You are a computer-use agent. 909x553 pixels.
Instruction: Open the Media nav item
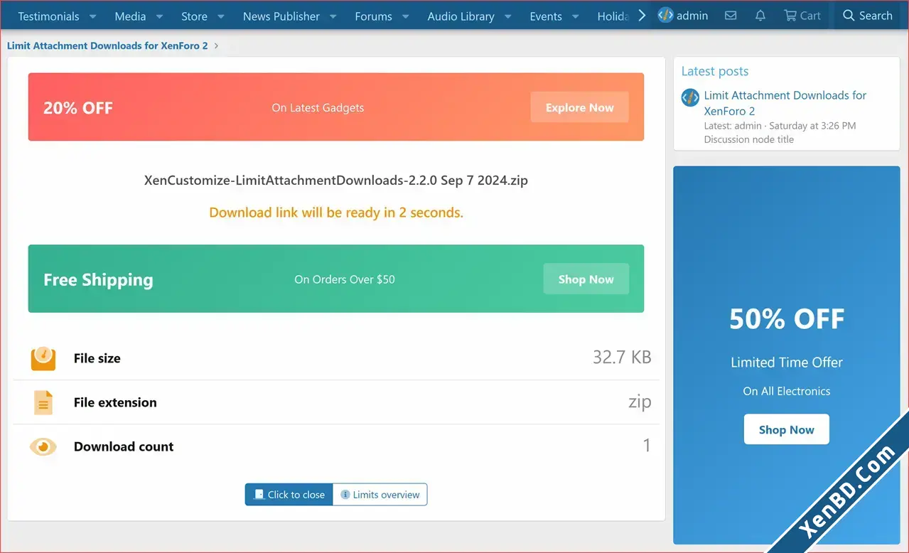pos(130,16)
